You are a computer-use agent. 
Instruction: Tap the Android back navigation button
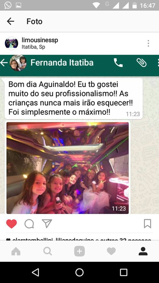(x=35, y=272)
